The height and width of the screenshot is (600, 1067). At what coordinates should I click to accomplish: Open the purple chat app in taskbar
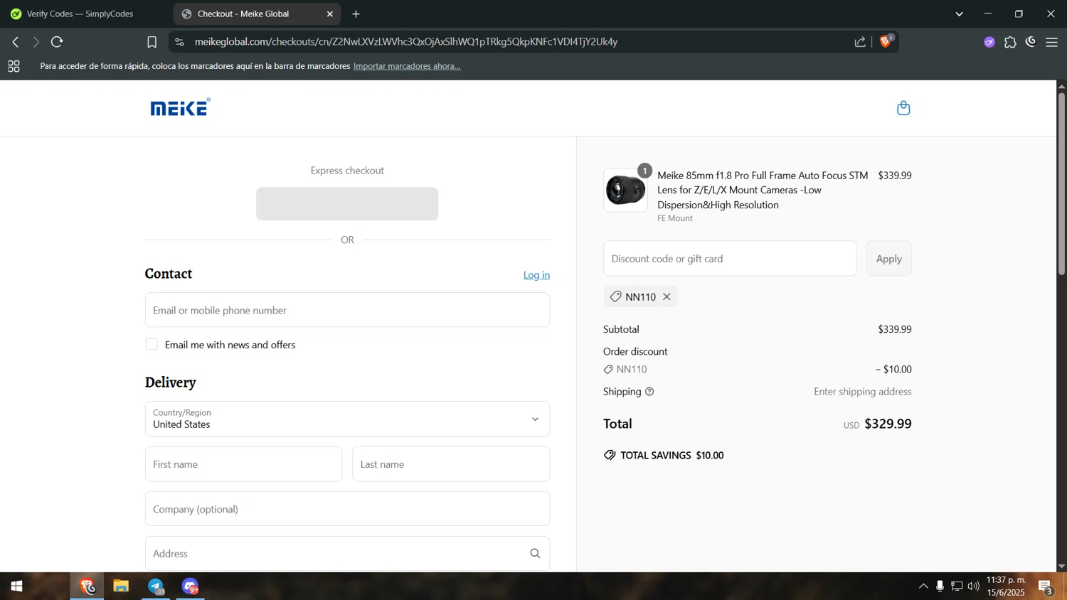pyautogui.click(x=190, y=586)
